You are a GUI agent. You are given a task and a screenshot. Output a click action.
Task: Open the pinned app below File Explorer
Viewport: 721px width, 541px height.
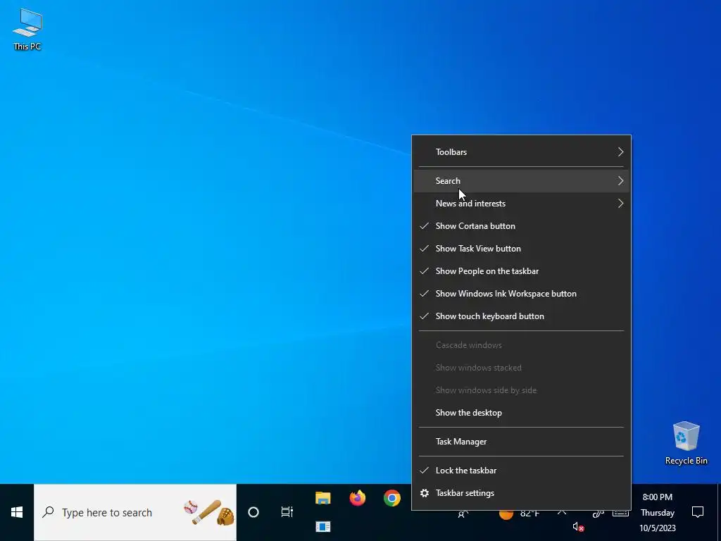click(322, 526)
